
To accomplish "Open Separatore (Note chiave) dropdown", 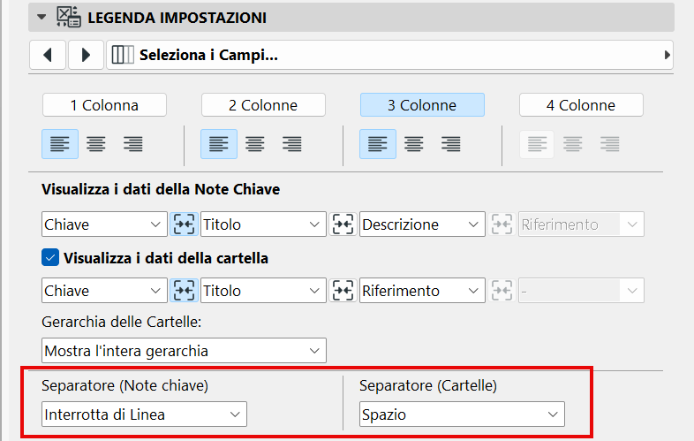I will 144,414.
